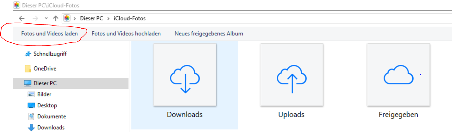Screen dimensions: 452x132
Task: Open the Downloads cloud folder icon
Action: coord(185,75)
